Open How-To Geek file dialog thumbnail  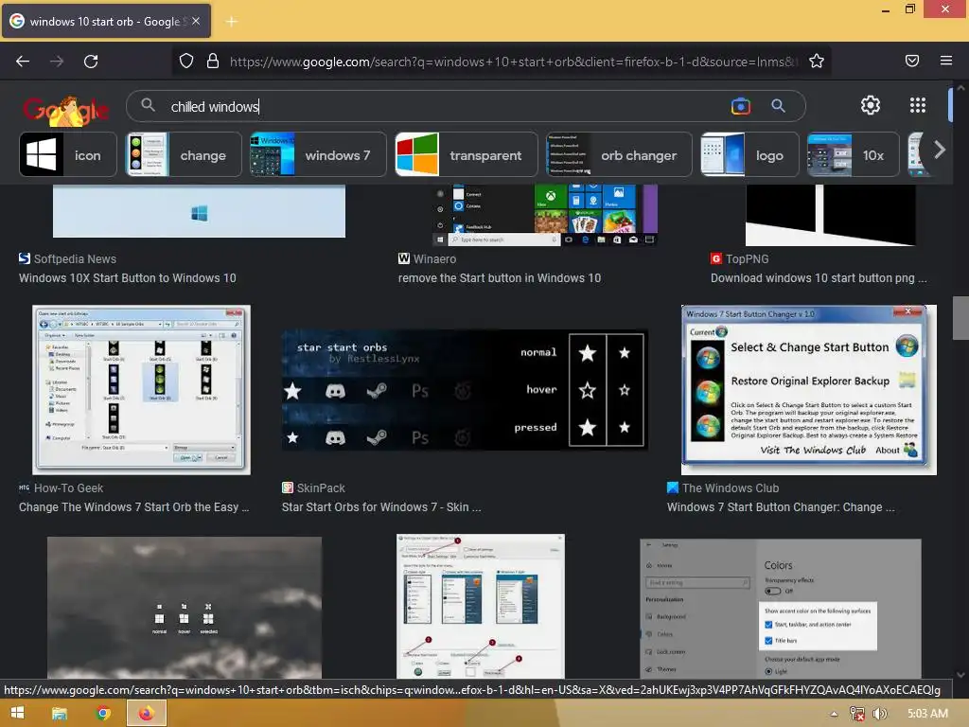142,389
